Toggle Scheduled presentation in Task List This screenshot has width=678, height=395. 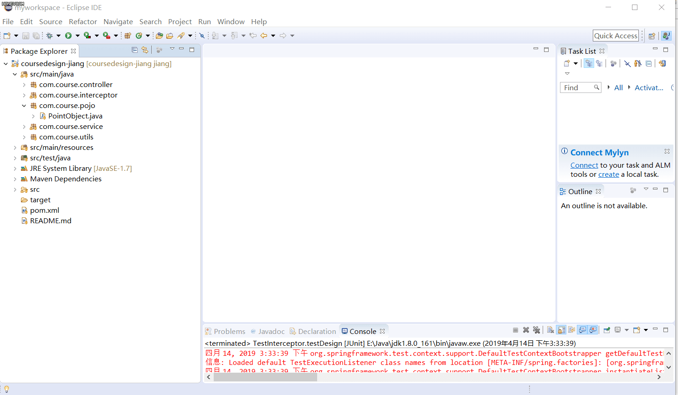(x=599, y=63)
